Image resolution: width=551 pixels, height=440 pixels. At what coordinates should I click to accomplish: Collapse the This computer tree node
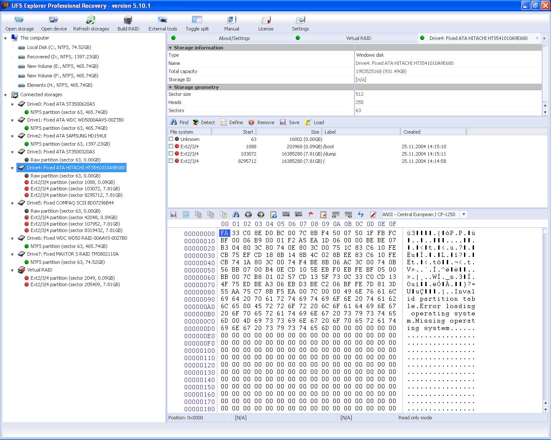6,38
